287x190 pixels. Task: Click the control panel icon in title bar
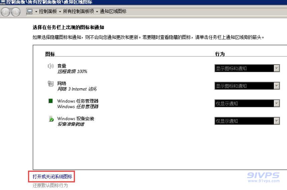pos(3,2)
